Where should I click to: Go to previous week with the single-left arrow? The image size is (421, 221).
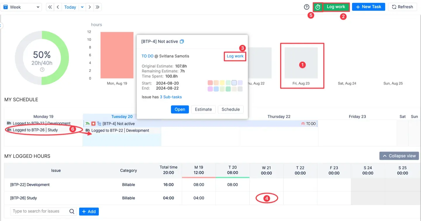57,7
